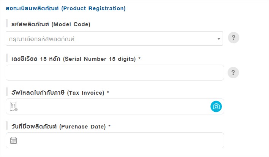Click the รหัสพลิตภัณฑ์ (Model Code) label
The height and width of the screenshot is (157, 269).
51,24
